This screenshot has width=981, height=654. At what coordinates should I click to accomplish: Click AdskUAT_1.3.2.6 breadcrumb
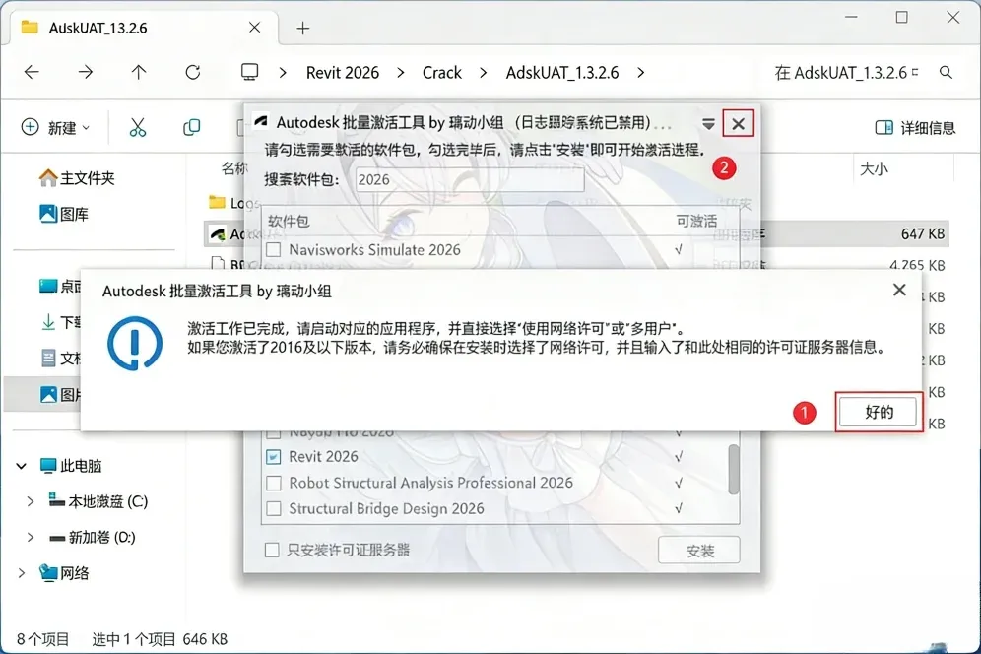click(561, 73)
